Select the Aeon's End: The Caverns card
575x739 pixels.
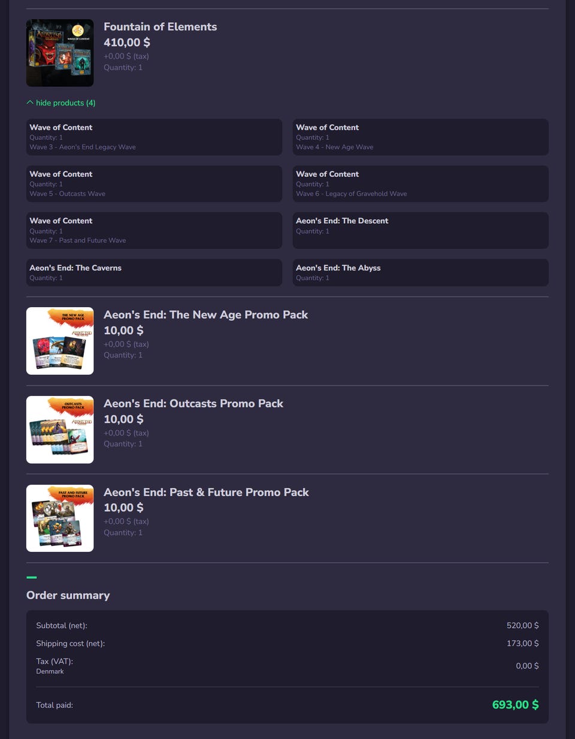pyautogui.click(x=154, y=272)
